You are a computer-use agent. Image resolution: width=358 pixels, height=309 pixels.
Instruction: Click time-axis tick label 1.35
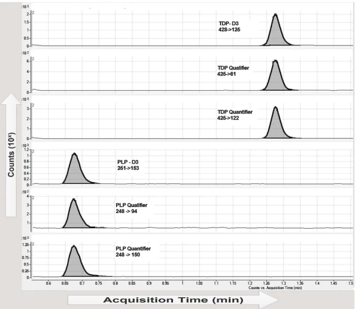click(300, 283)
